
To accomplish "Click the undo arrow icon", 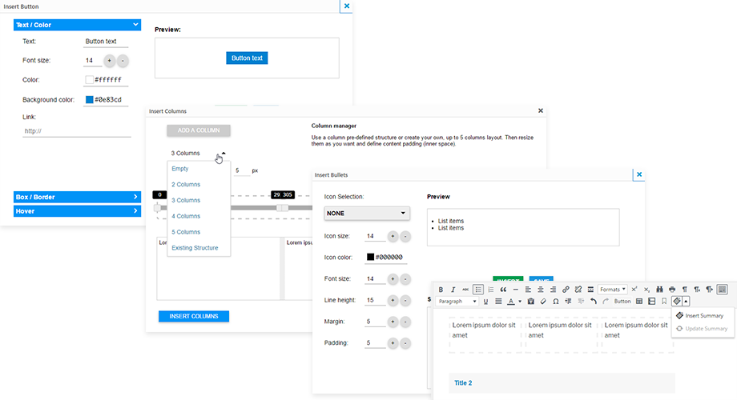I will [x=593, y=302].
